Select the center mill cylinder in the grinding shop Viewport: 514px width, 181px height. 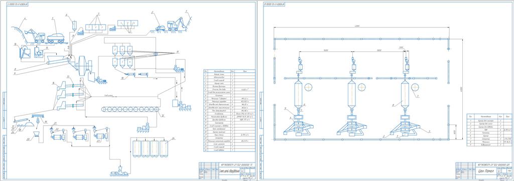coord(352,95)
